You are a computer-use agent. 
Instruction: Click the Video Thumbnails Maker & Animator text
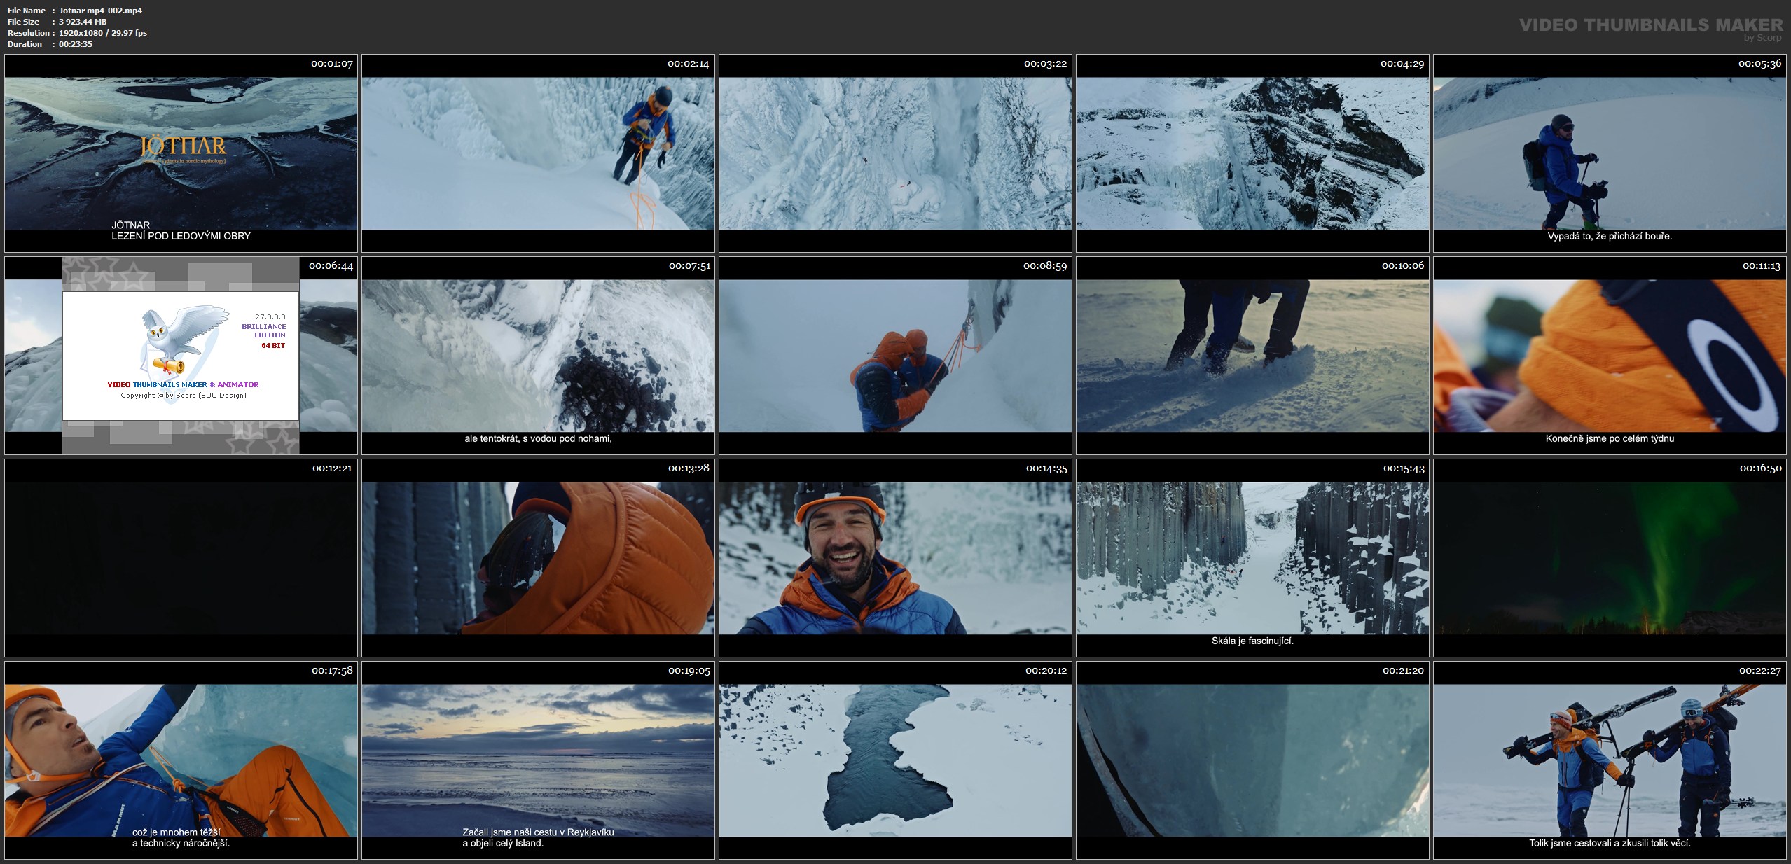[183, 384]
